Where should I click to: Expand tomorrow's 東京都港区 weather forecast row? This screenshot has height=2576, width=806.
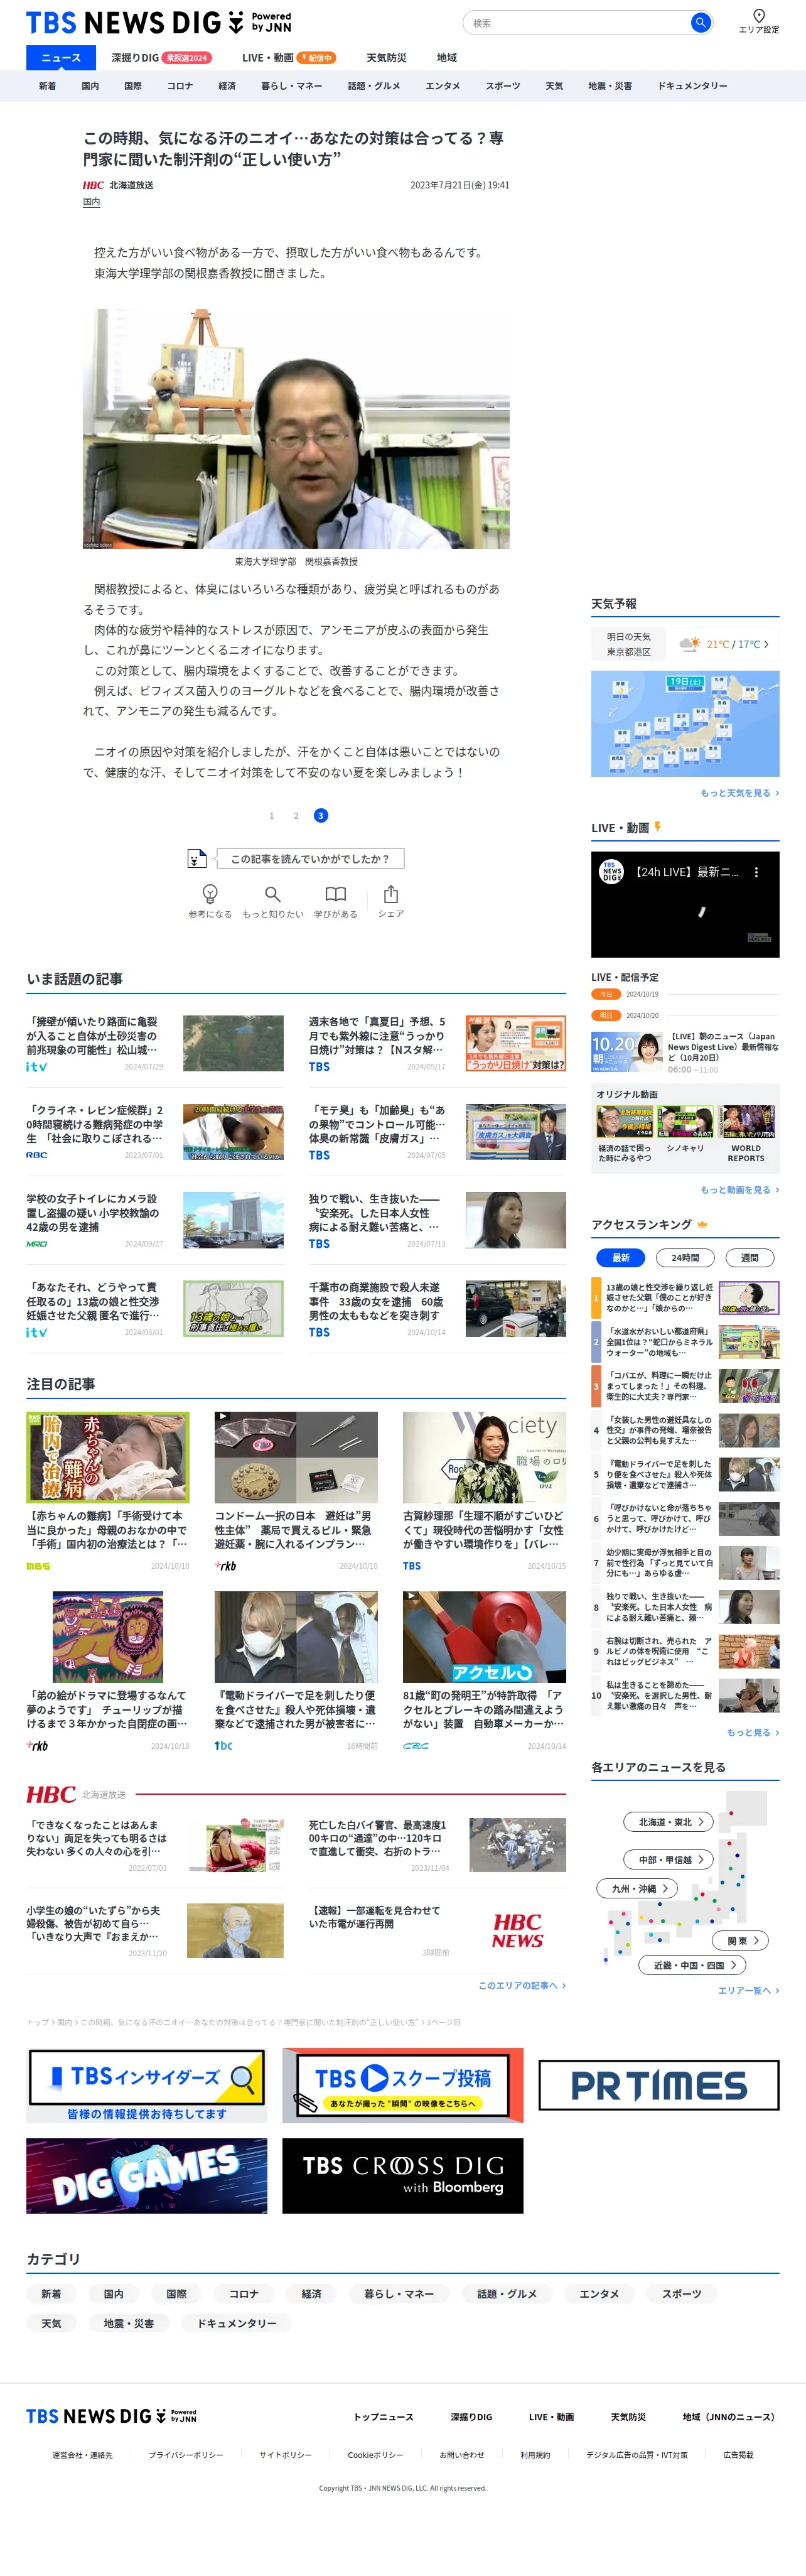[685, 644]
